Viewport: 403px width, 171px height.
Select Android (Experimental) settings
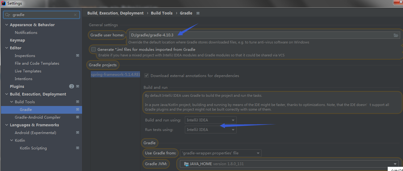point(35,132)
